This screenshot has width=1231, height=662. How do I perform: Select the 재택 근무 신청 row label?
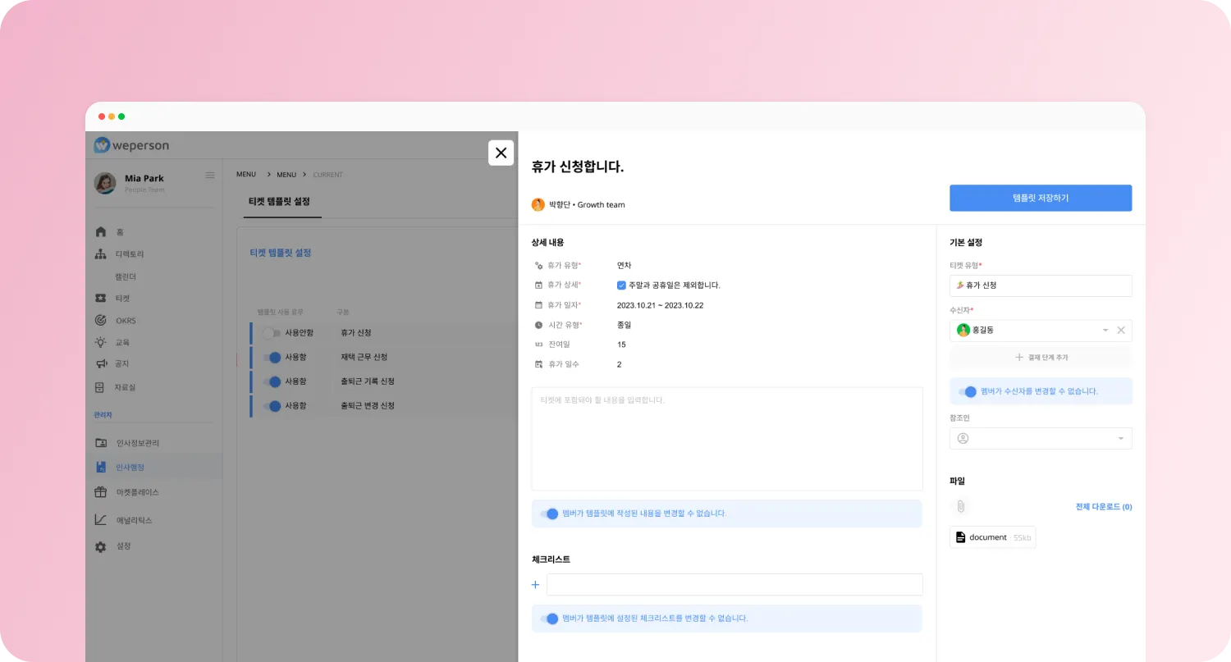click(364, 358)
